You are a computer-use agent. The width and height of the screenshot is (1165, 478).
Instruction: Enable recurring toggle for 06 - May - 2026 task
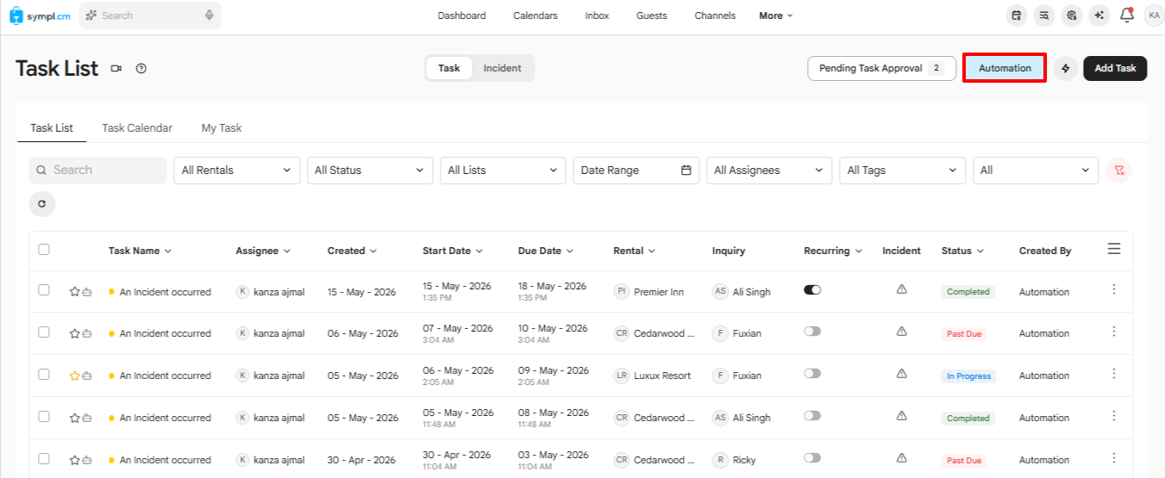812,331
